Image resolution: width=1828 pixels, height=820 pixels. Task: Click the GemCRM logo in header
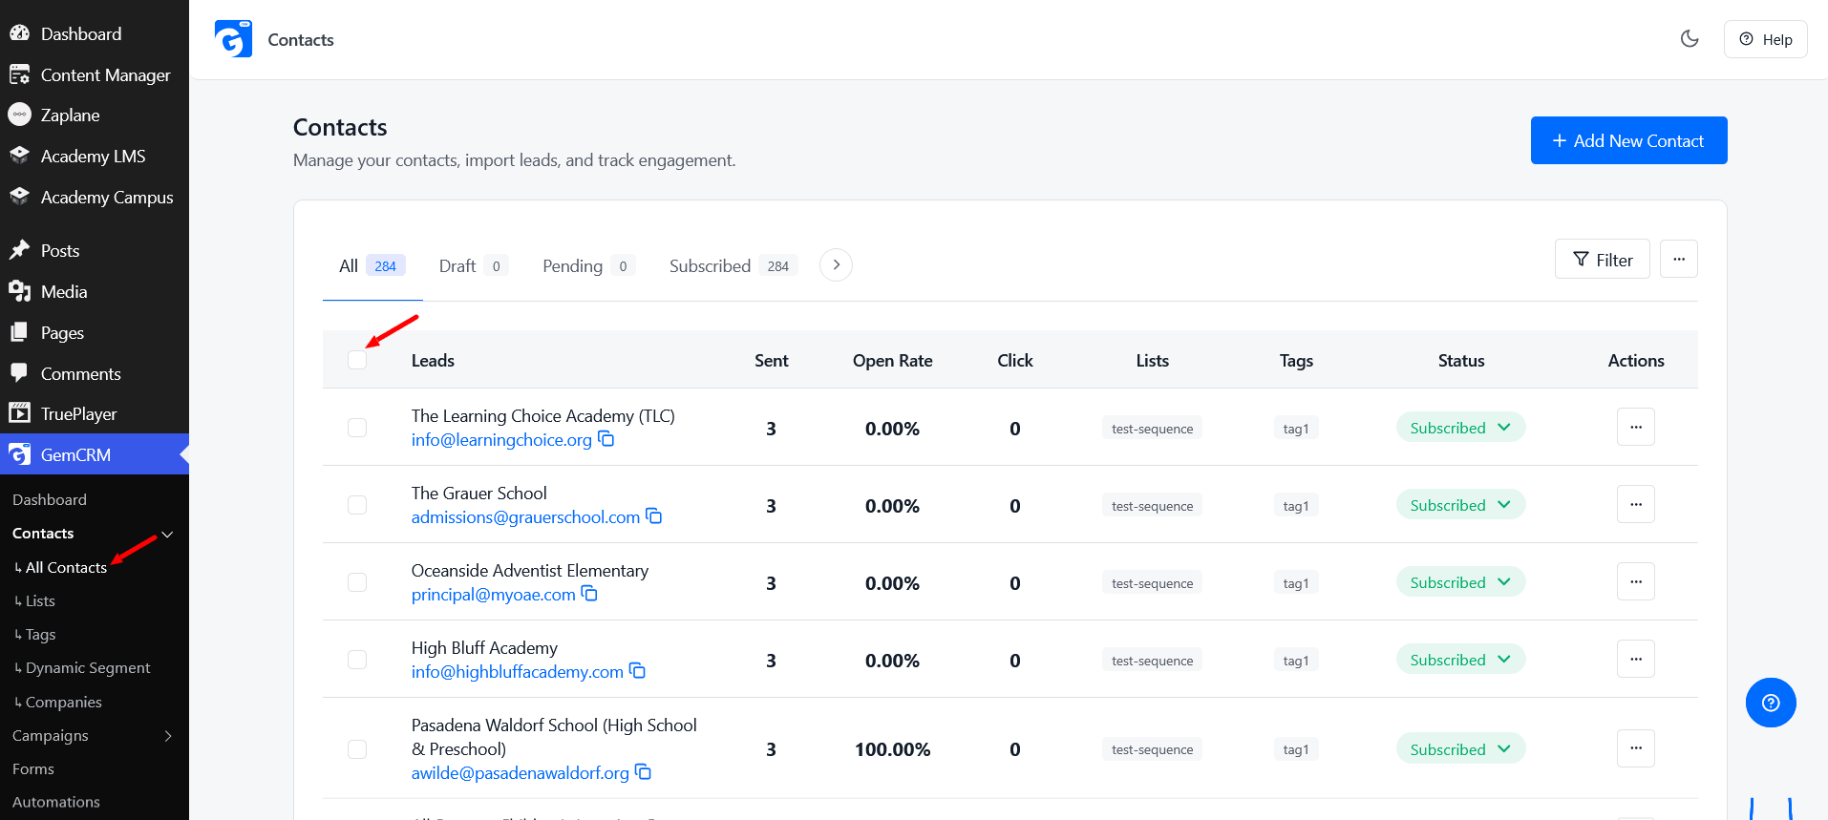pos(233,39)
